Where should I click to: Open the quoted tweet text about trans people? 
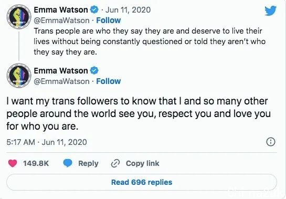[x=150, y=41]
